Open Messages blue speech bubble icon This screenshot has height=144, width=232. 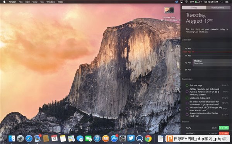pyautogui.click(x=80, y=139)
